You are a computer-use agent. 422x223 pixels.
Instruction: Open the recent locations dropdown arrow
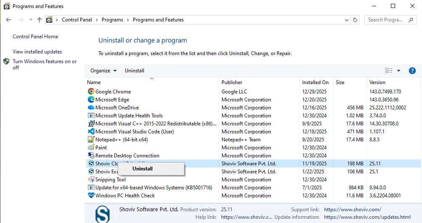point(31,20)
